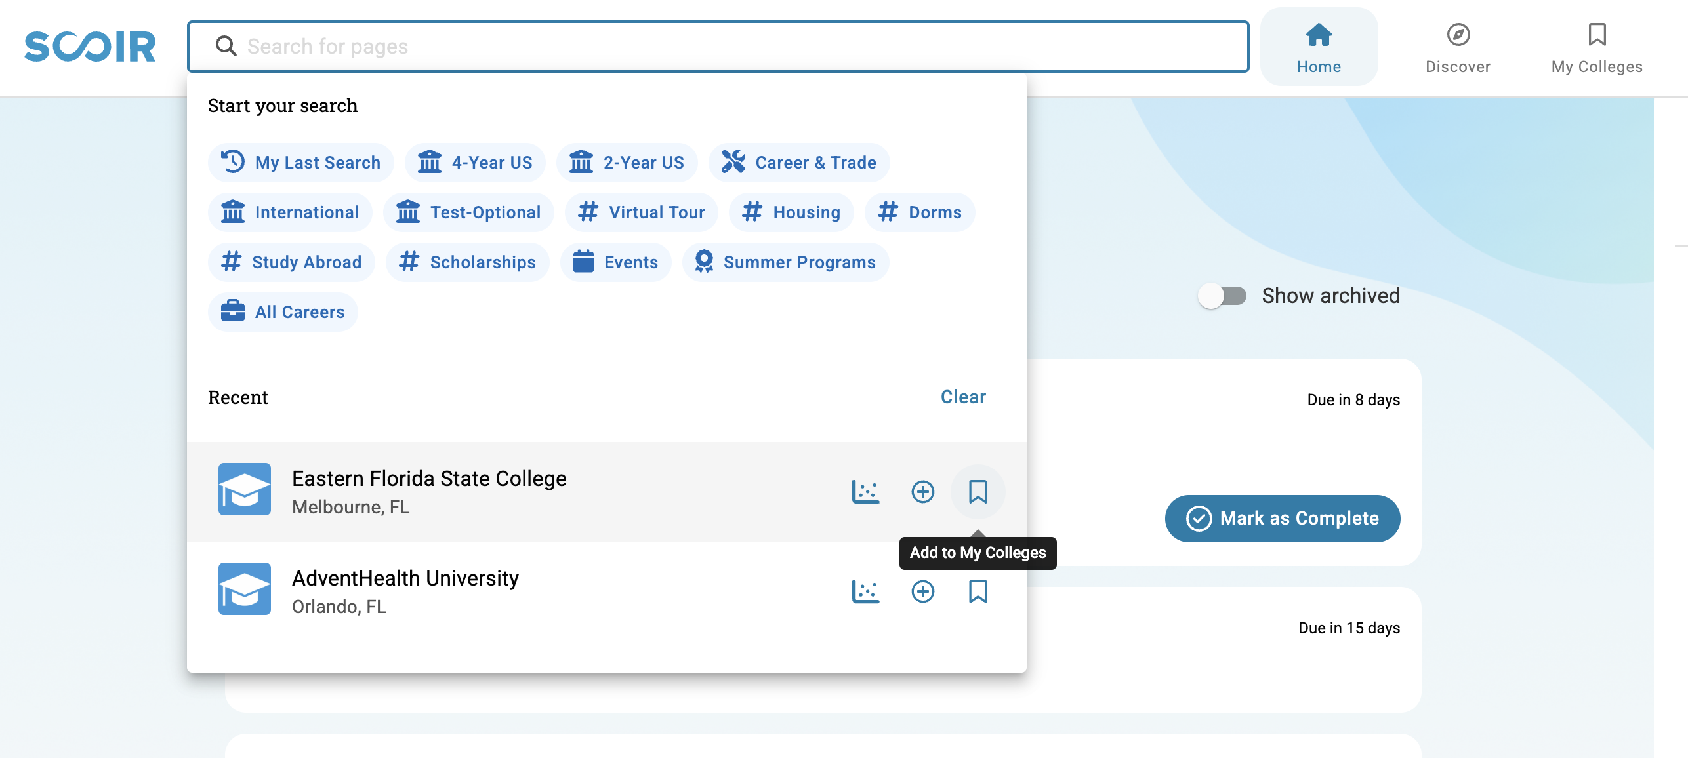Open the Events chip

coord(615,262)
